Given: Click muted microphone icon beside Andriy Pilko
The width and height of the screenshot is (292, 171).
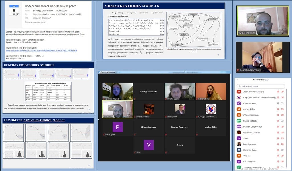Looking at the screenshot, I should pyautogui.click(x=278, y=109).
